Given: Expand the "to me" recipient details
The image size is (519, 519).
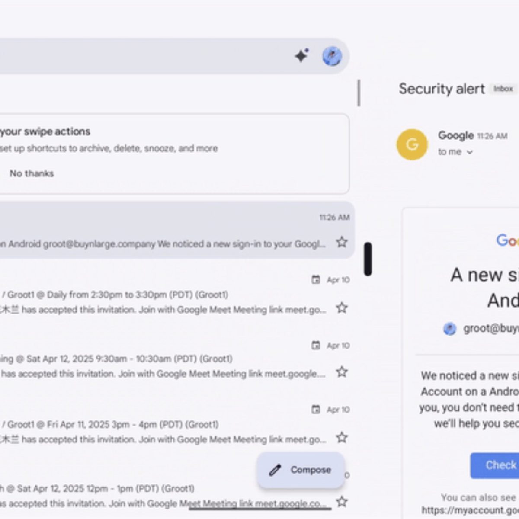Looking at the screenshot, I should point(470,152).
